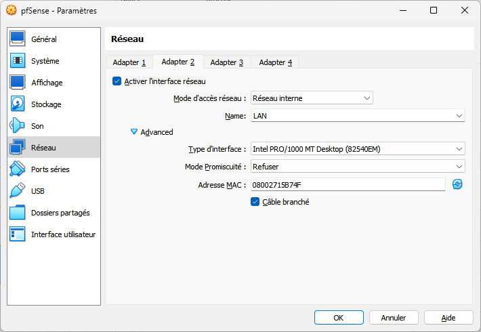The image size is (481, 332).
Task: Switch to the Adapter 1 tab
Action: (x=129, y=62)
